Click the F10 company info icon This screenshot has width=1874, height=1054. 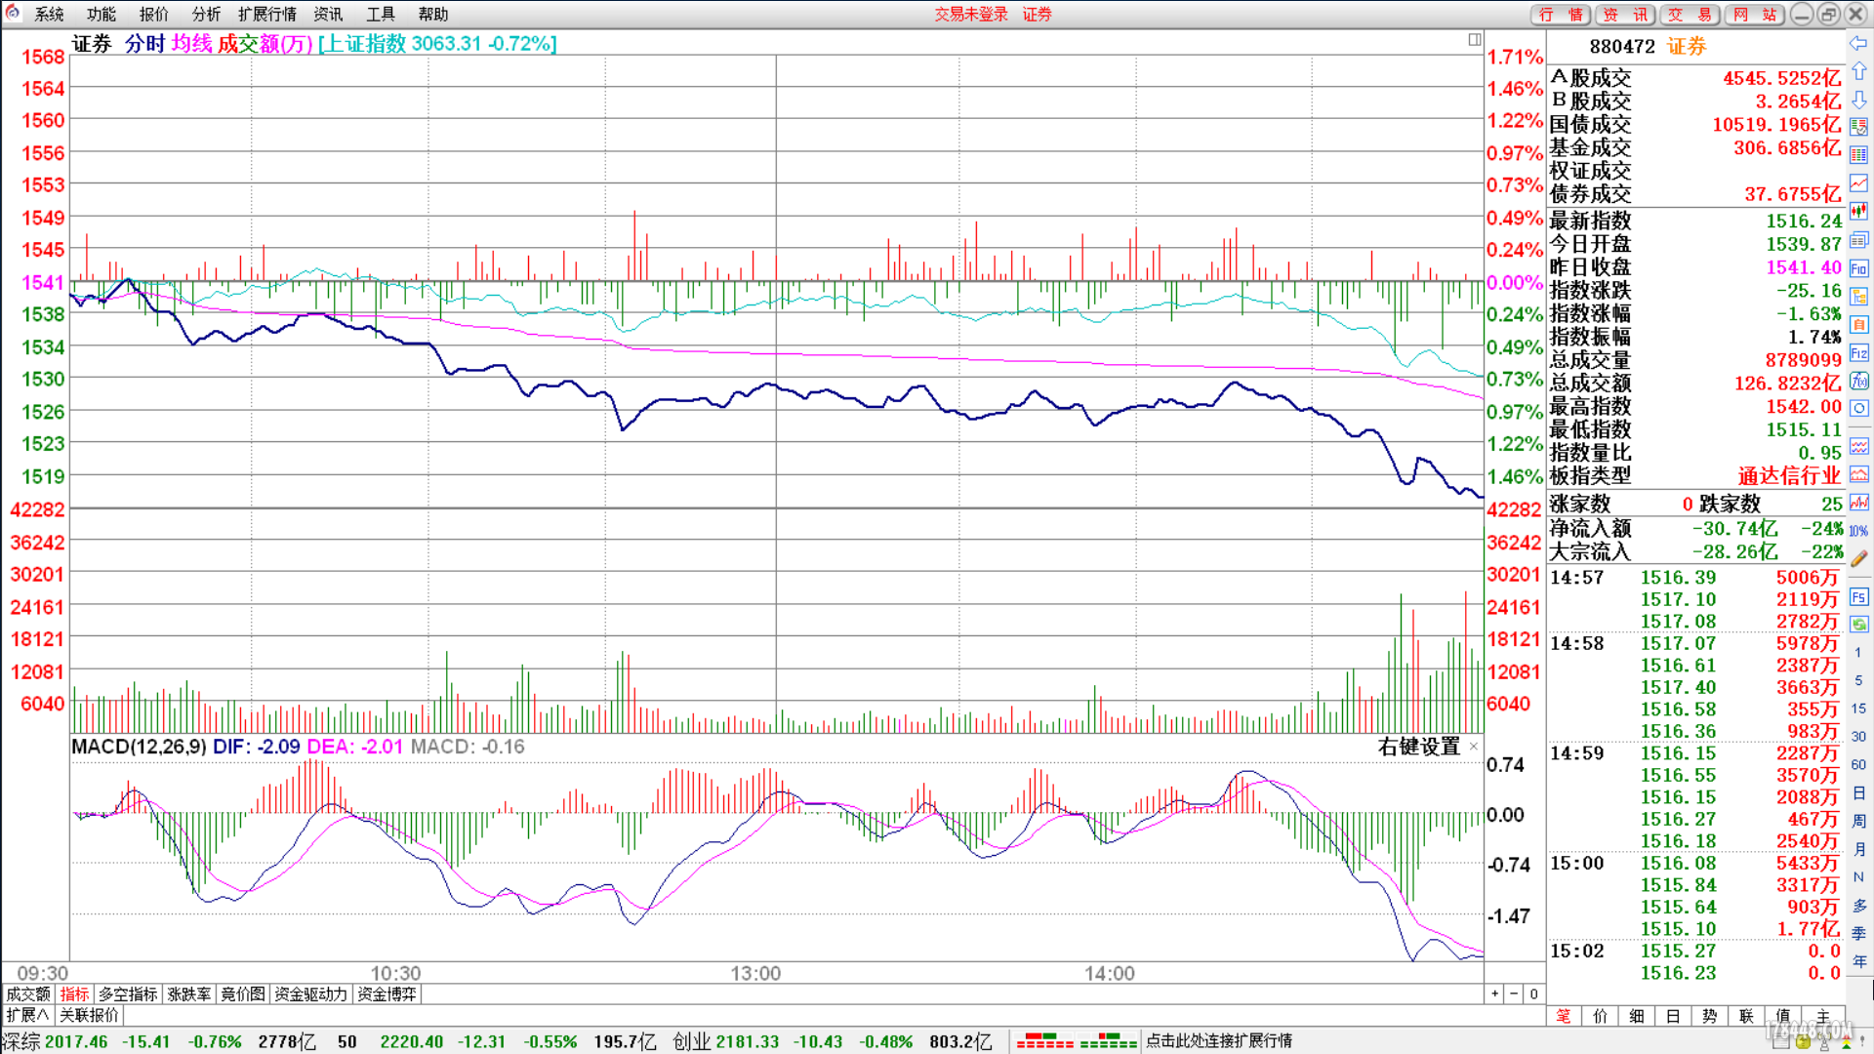(1858, 268)
